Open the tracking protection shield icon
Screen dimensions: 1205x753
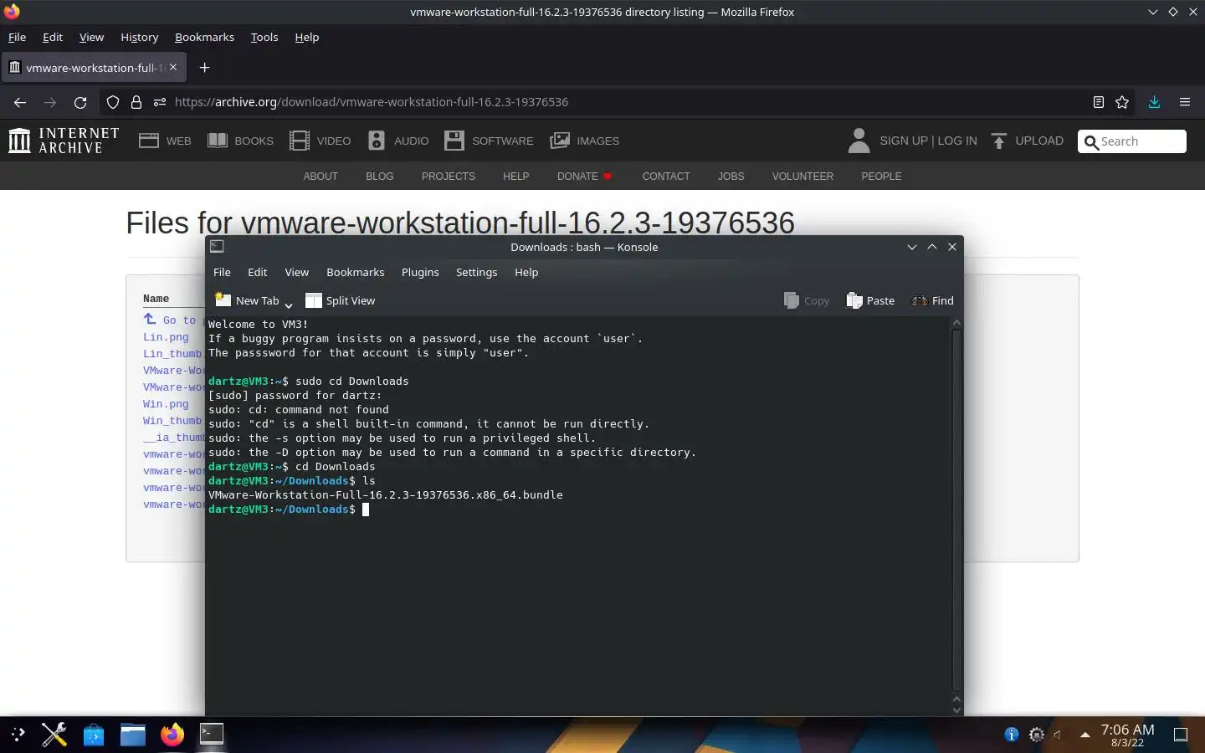(113, 102)
